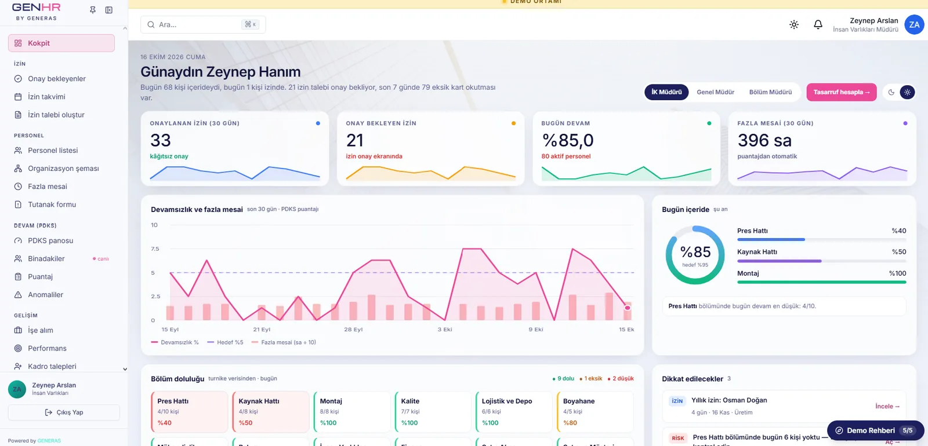The height and width of the screenshot is (446, 928).
Task: Open the Onaylanan İzin stat card
Action: 235,149
